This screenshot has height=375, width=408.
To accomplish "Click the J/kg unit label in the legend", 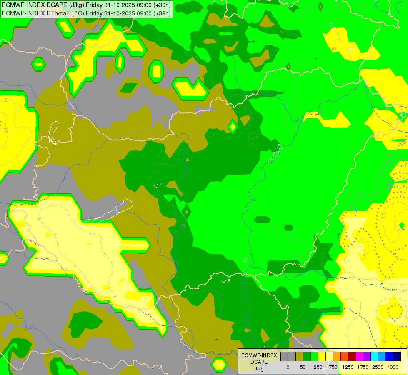I will [x=259, y=369].
